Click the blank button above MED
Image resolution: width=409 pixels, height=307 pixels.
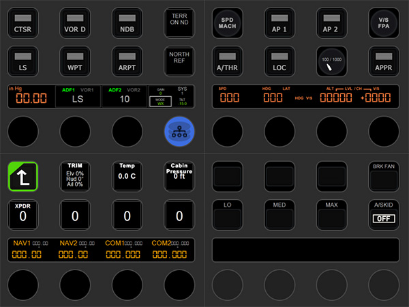click(x=279, y=177)
